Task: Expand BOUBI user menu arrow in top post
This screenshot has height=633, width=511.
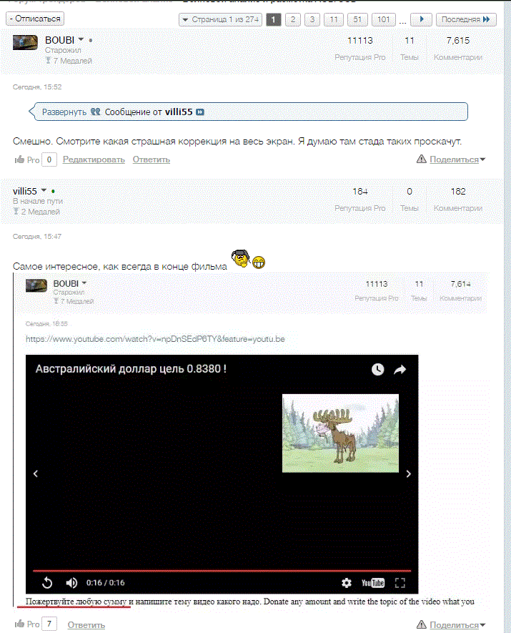Action: [x=81, y=39]
